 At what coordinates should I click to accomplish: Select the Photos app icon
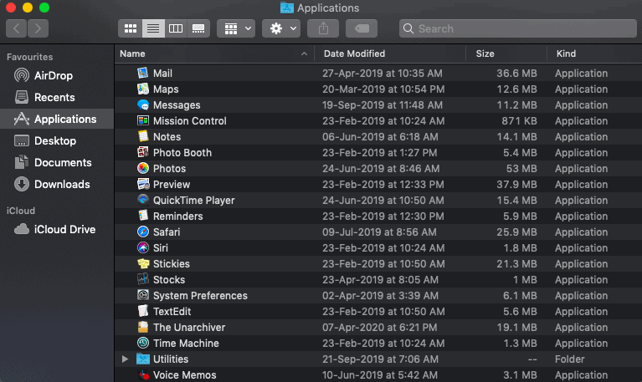pos(143,169)
